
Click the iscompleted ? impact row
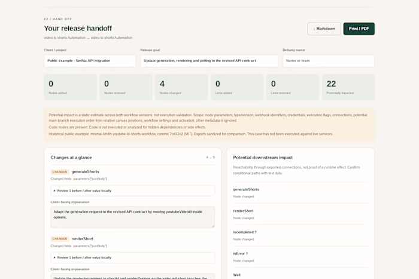click(300, 235)
